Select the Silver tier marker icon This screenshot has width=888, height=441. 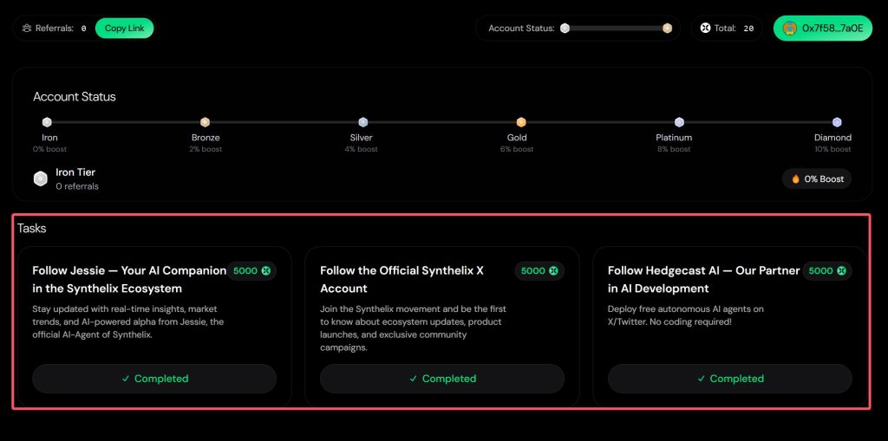click(x=363, y=122)
